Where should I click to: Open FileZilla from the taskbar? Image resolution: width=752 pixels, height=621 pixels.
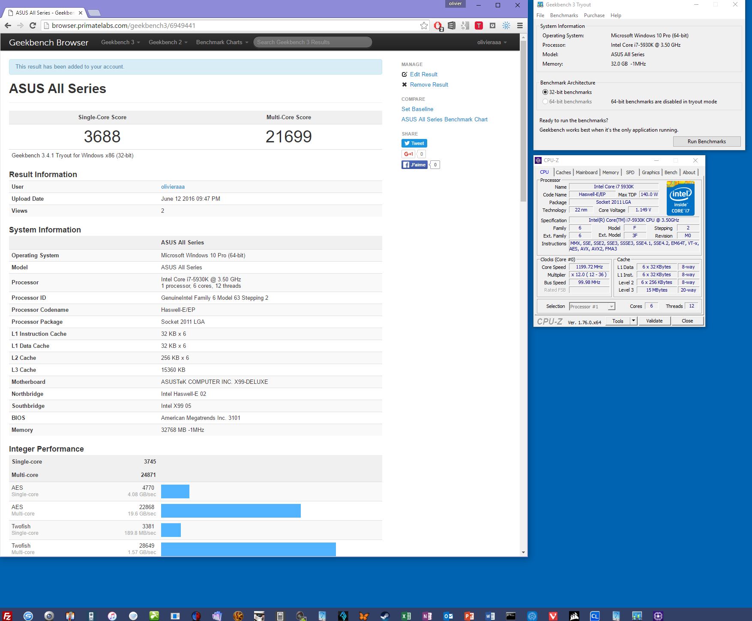[x=7, y=616]
